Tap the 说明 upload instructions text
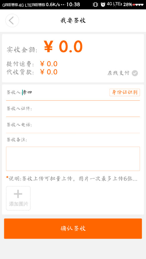 72,179
